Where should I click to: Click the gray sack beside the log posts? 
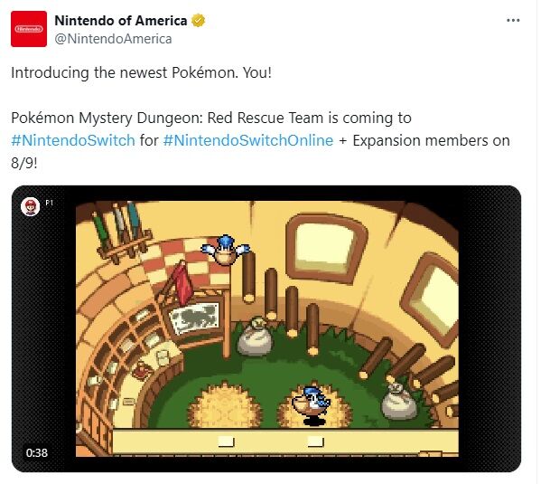pos(255,336)
